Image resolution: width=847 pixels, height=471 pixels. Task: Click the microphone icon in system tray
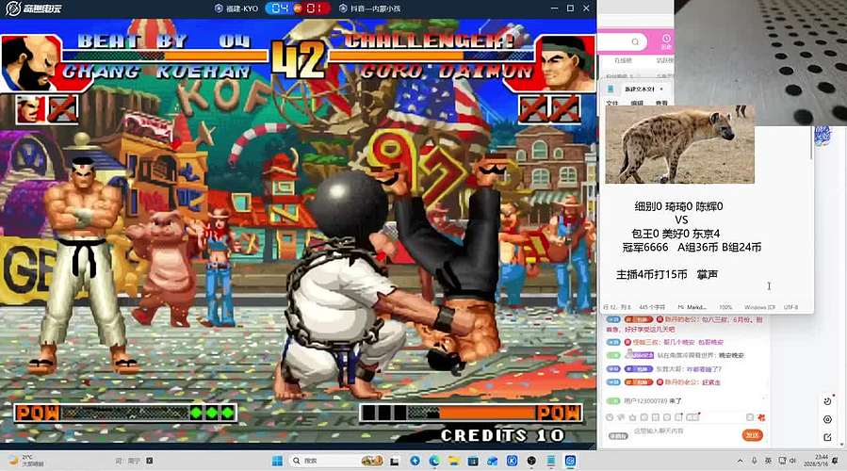point(754,461)
